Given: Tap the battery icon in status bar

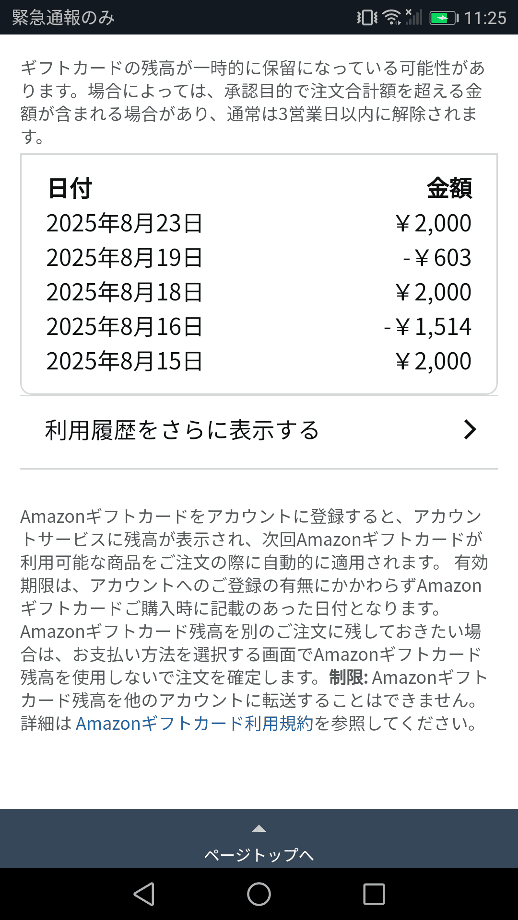Looking at the screenshot, I should 444,18.
